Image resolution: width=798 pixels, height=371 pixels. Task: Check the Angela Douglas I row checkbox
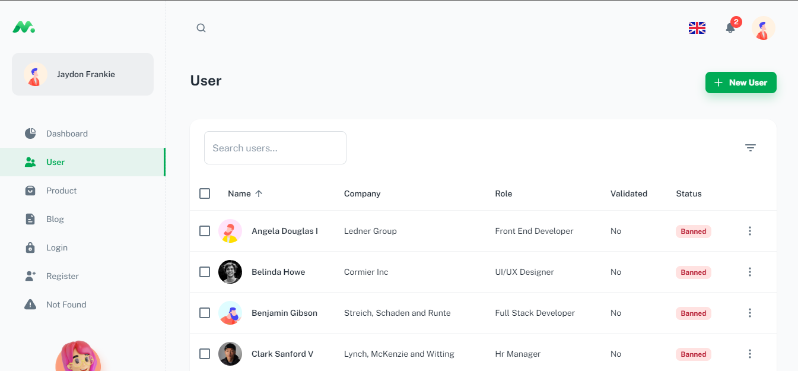point(205,231)
